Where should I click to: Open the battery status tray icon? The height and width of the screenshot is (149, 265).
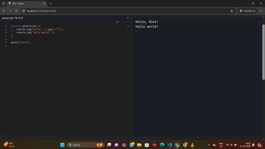coord(236,145)
